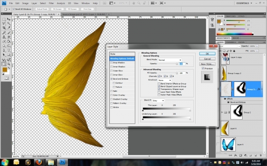
Task: Select the History Brush tool
Action: (9, 37)
